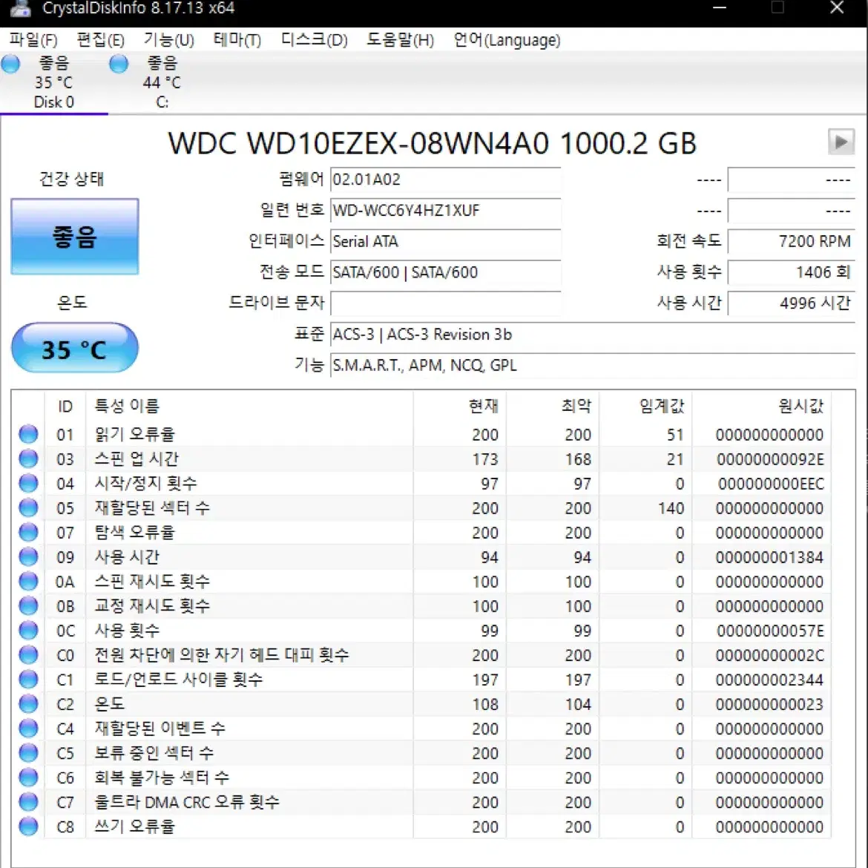Select the 스핀 업 시간 attribute name
This screenshot has height=868, width=868.
click(137, 459)
